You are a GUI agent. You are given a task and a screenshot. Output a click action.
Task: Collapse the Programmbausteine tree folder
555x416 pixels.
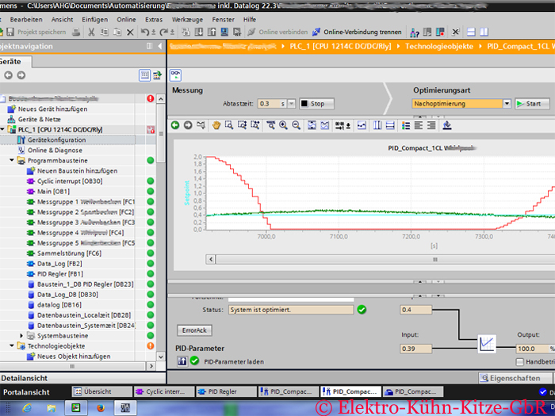11,160
